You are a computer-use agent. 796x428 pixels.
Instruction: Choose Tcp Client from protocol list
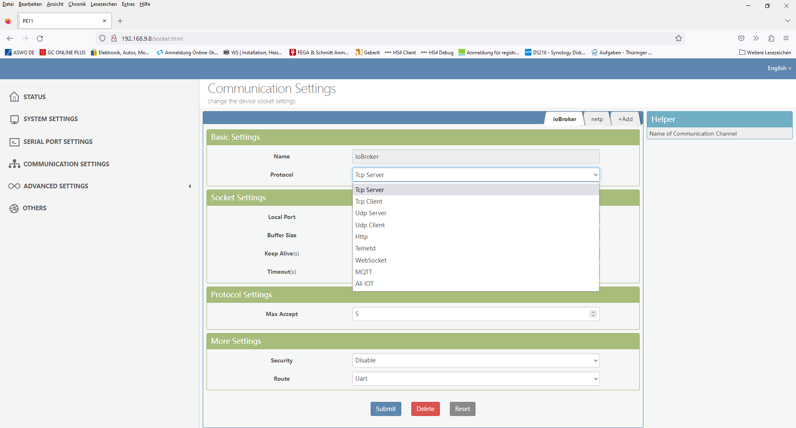pos(476,202)
